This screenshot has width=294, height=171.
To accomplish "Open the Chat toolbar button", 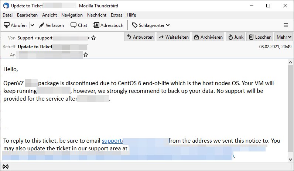I will [x=79, y=25].
